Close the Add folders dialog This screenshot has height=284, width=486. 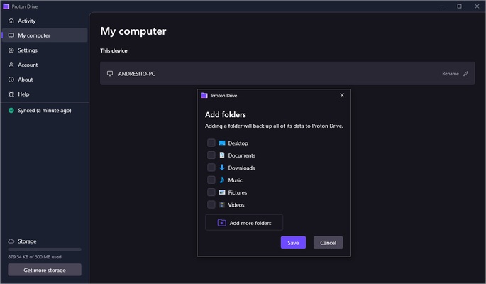click(x=342, y=95)
